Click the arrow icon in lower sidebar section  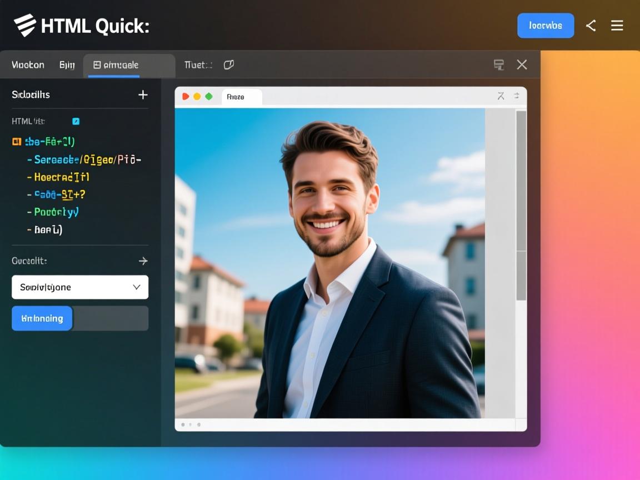click(143, 261)
